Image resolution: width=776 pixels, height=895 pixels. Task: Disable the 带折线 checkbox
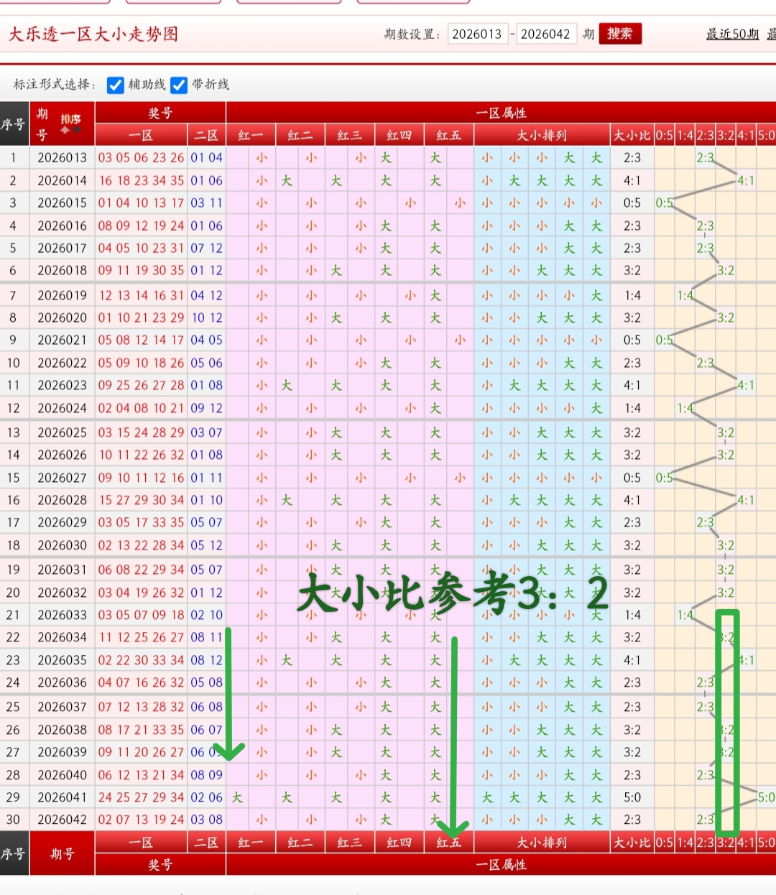tap(179, 85)
